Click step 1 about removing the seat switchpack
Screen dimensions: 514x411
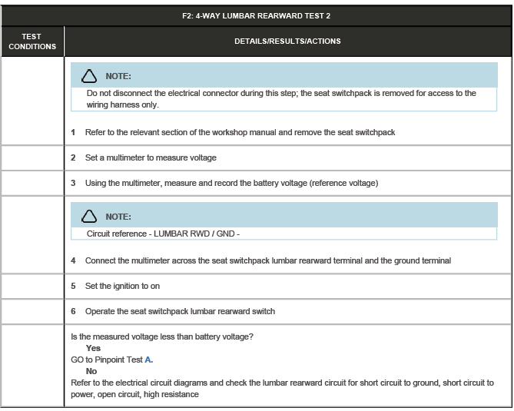pyautogui.click(x=239, y=132)
